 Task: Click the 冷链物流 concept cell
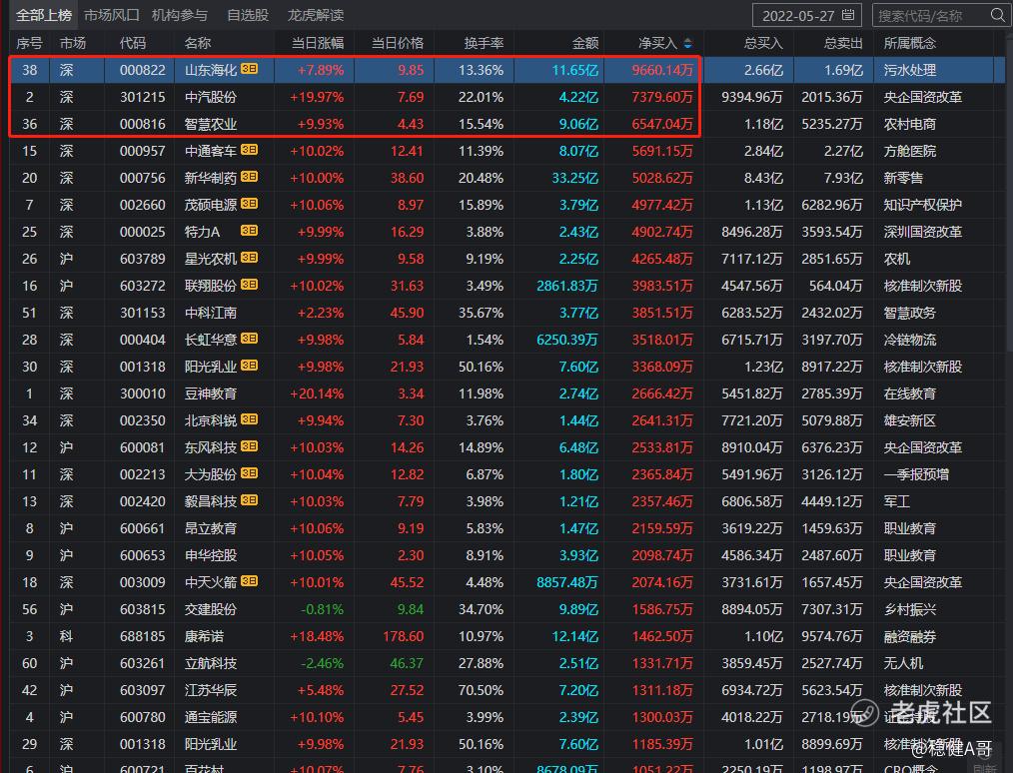point(910,340)
